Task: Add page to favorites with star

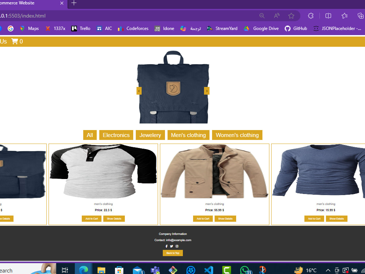Action: tap(291, 16)
